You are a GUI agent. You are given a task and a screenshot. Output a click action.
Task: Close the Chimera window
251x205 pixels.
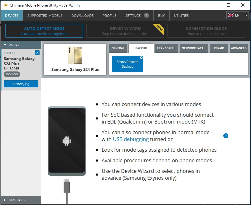point(243,5)
